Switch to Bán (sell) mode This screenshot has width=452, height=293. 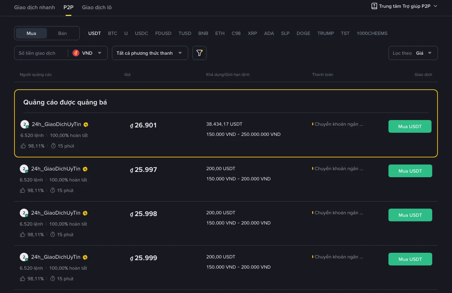pos(63,33)
